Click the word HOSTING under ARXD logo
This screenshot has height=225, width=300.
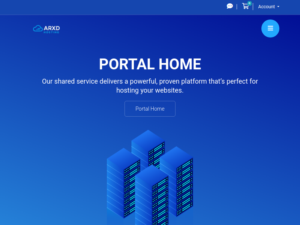(x=51, y=32)
